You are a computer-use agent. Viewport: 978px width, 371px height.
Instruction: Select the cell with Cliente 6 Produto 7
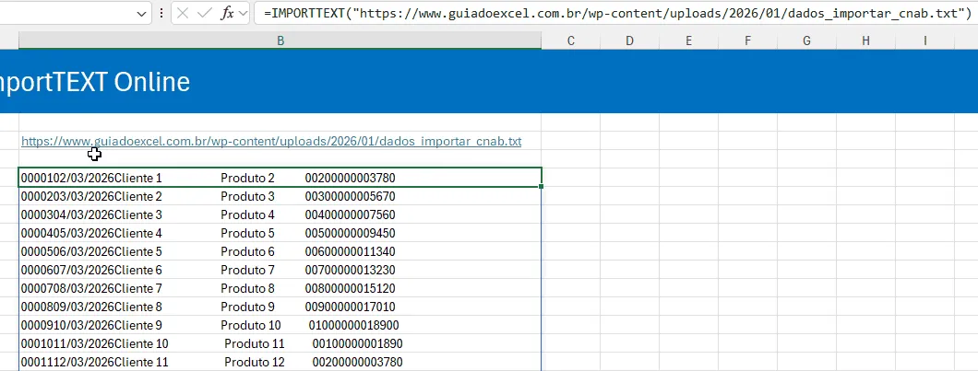pyautogui.click(x=280, y=270)
